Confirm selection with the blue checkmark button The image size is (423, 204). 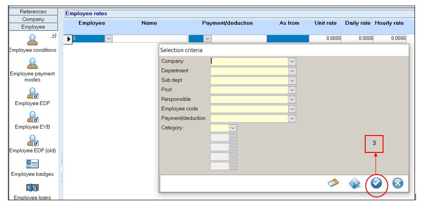pyautogui.click(x=376, y=183)
